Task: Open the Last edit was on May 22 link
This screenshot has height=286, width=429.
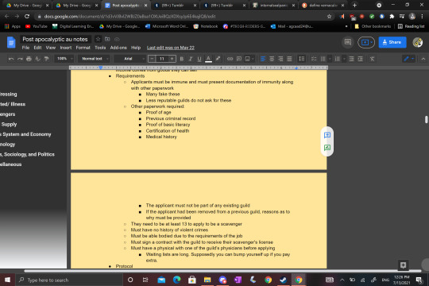Action: click(x=171, y=48)
